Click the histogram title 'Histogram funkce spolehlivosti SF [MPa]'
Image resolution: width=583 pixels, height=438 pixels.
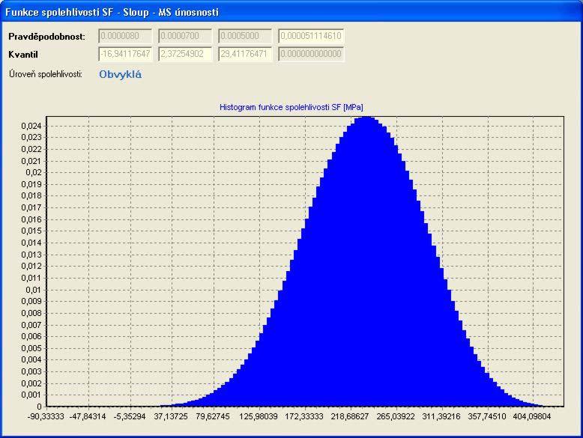tap(291, 107)
